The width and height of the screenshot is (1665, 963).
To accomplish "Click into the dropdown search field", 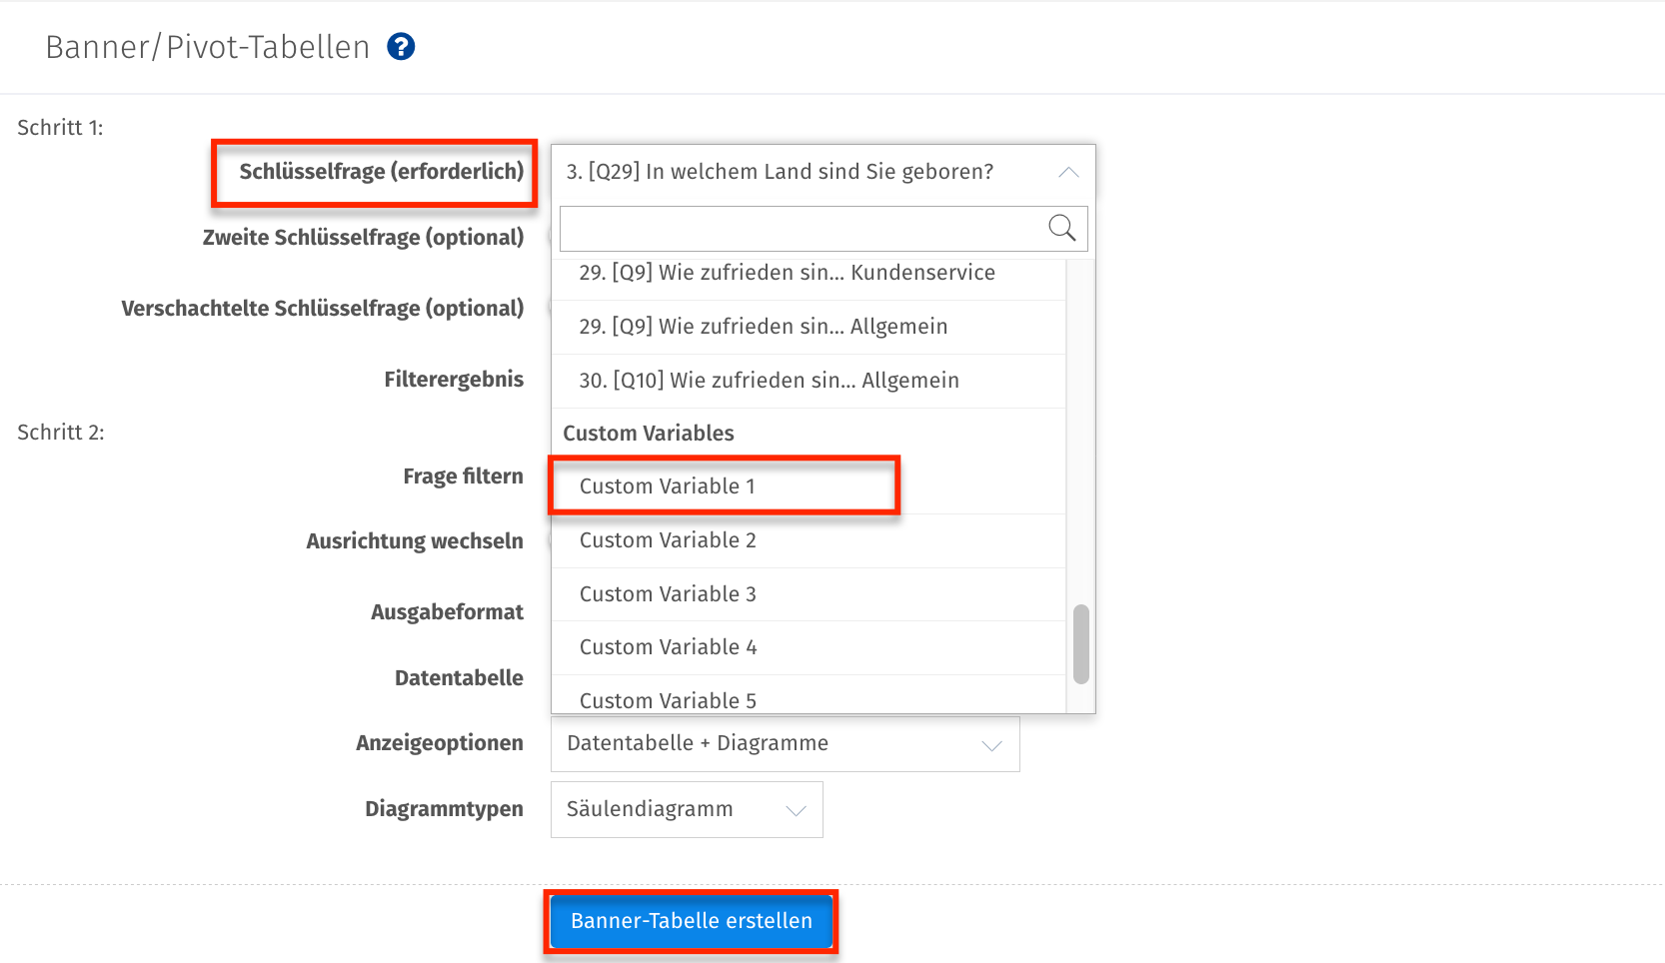I will pos(800,229).
